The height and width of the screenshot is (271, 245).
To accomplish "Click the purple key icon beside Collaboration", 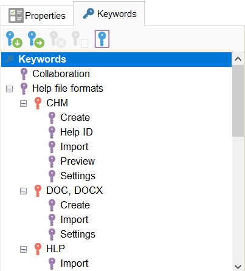I will tap(24, 74).
